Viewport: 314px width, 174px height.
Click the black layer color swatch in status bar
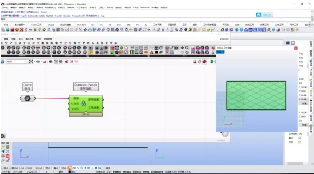click(70, 172)
